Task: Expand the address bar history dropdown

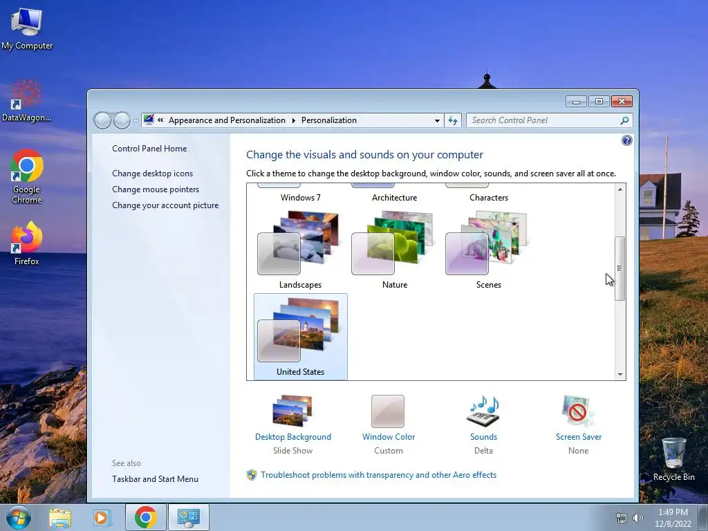Action: pos(437,120)
